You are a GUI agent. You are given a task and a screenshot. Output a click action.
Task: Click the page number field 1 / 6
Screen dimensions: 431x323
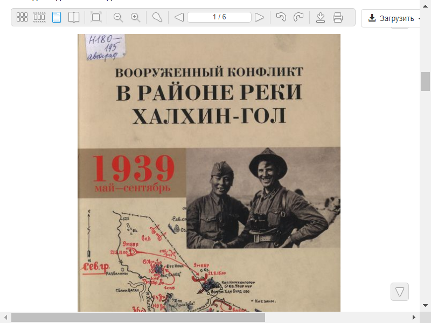[219, 17]
